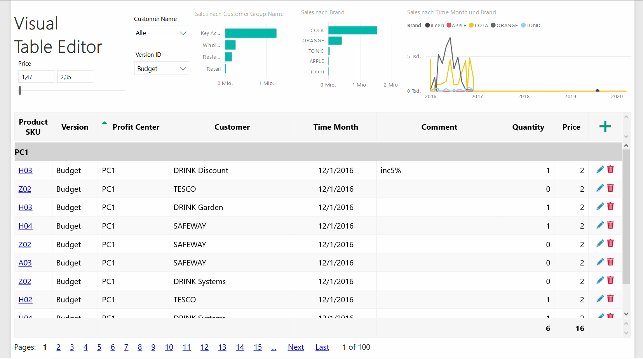Delete the DRINK Discount row via trash icon
The image size is (643, 359).
(x=610, y=170)
